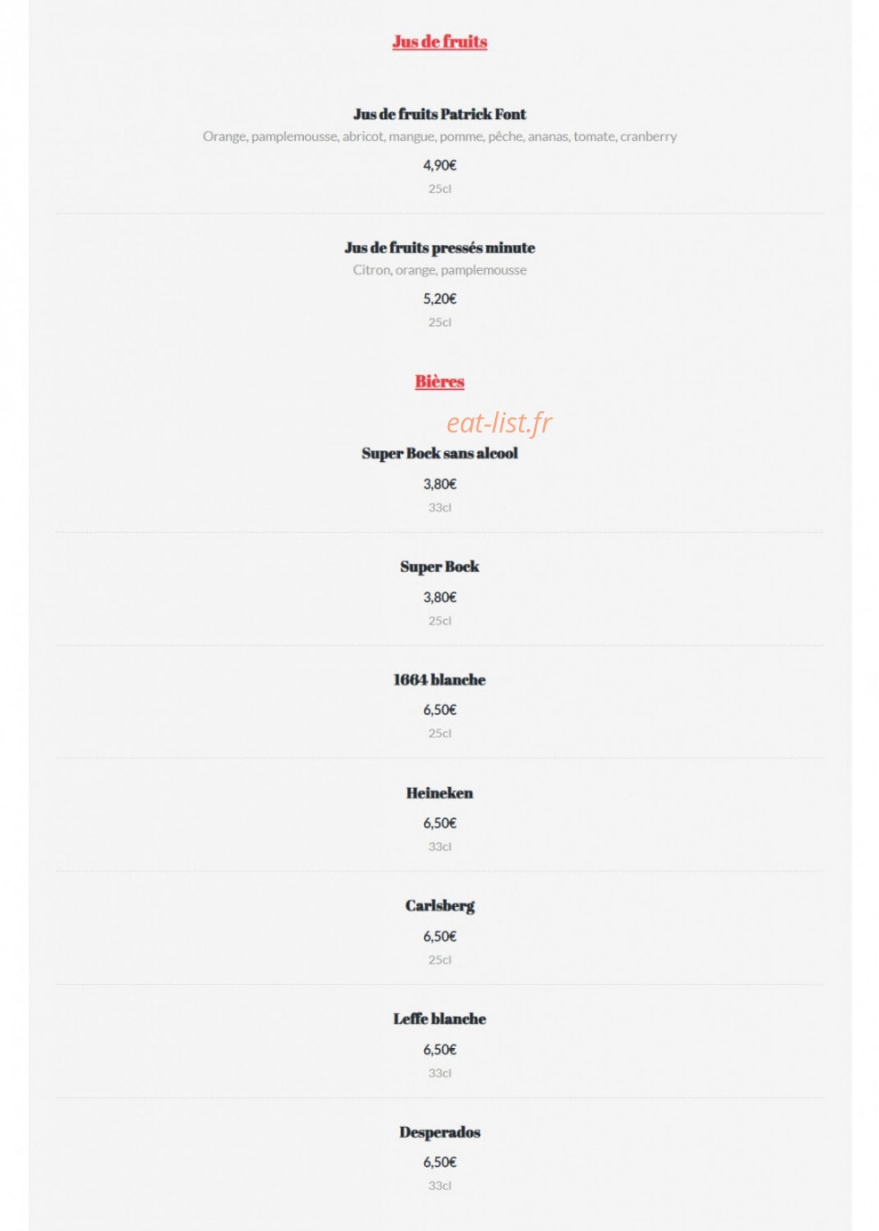Select the Desperados beer title
The image size is (879, 1231).
pyautogui.click(x=440, y=1132)
